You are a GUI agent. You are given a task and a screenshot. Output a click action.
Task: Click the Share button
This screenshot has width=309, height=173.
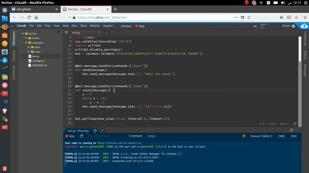[286, 26]
